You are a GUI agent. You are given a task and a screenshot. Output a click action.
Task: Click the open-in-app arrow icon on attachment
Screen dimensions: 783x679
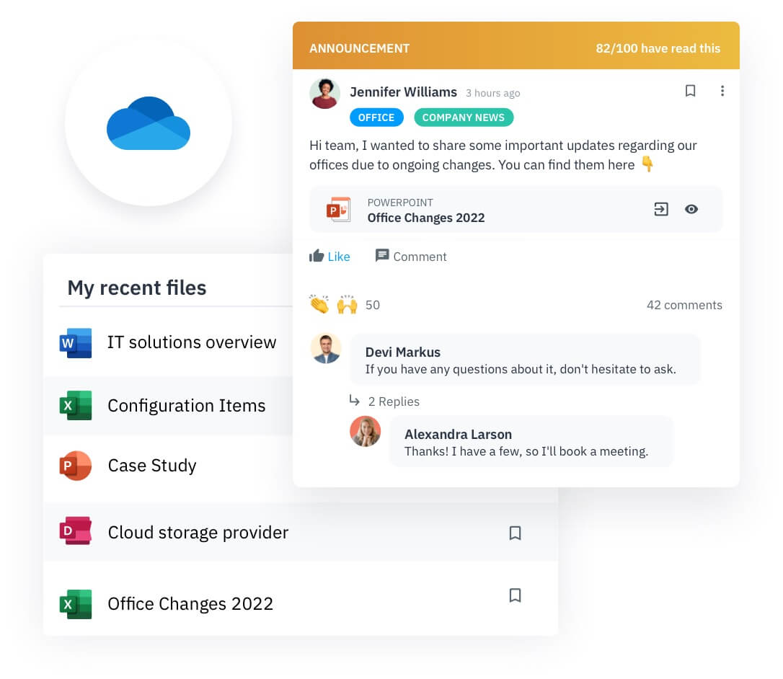point(661,209)
